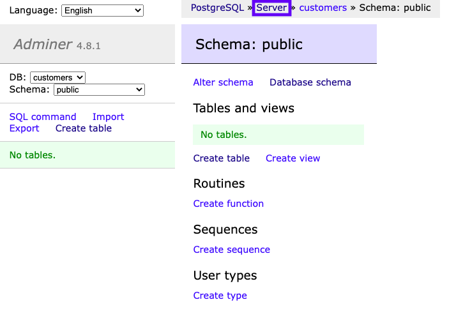Navigate to Server in the breadcrumb
456x316 pixels.
tap(271, 8)
